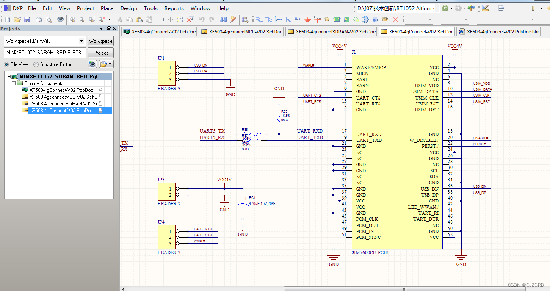The height and width of the screenshot is (291, 550).
Task: Activate Cross Probe tool
Action: tap(180, 19)
